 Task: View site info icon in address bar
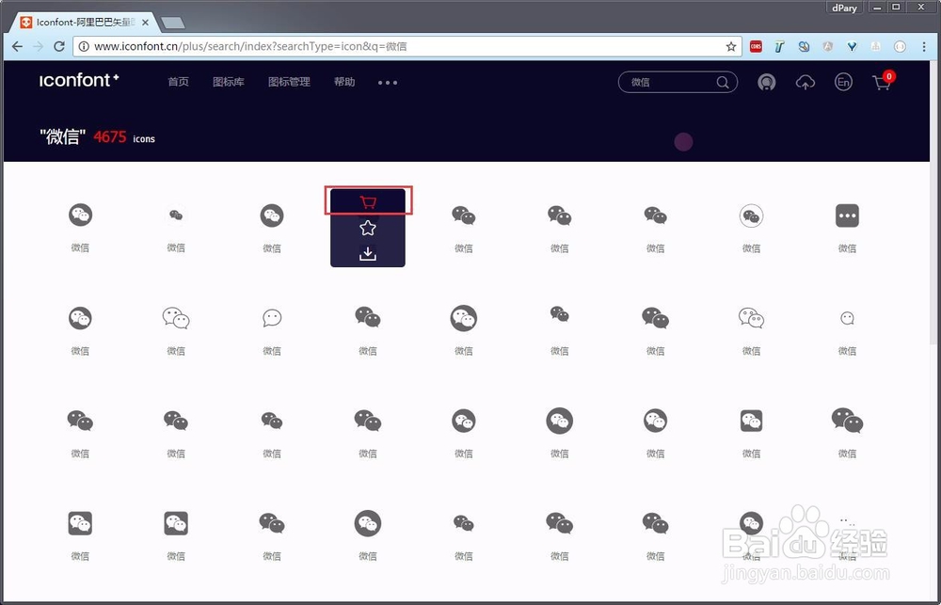point(84,46)
